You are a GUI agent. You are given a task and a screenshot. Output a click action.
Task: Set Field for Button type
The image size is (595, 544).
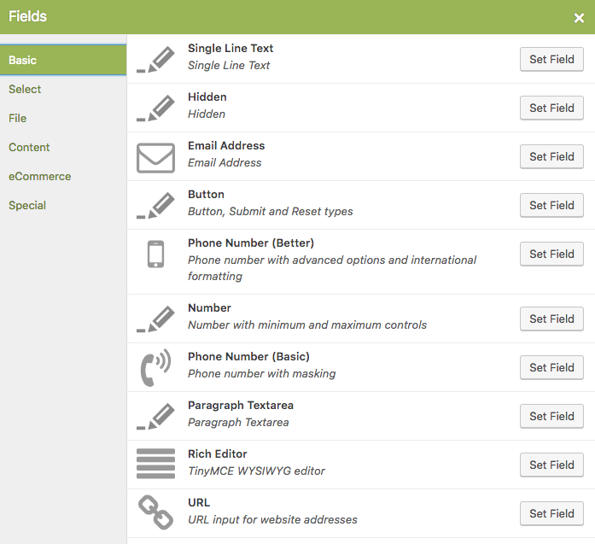pos(551,205)
